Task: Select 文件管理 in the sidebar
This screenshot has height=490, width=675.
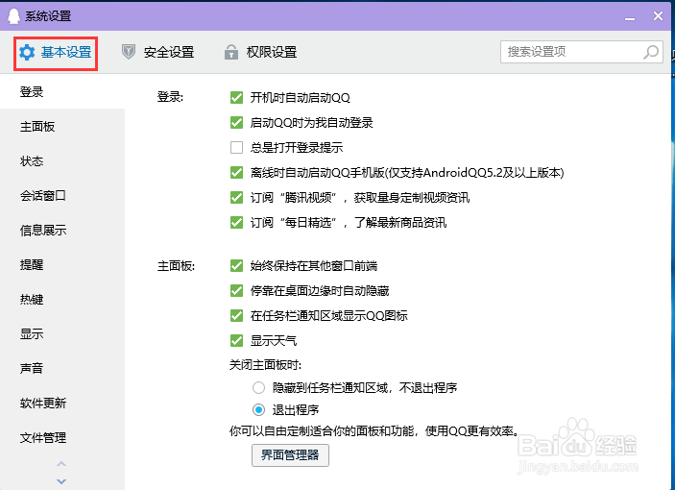Action: point(62,437)
